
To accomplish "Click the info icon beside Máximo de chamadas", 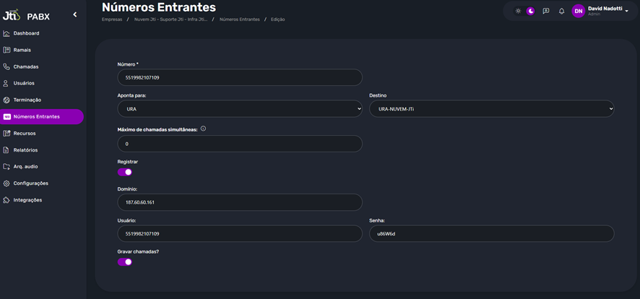I will tap(203, 129).
